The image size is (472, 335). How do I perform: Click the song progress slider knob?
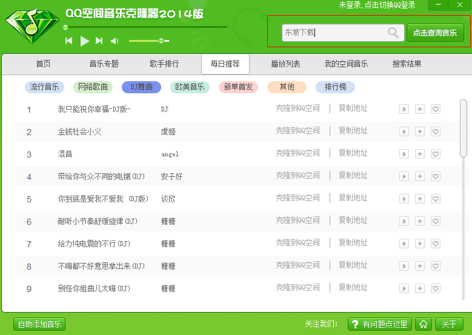pyautogui.click(x=65, y=27)
